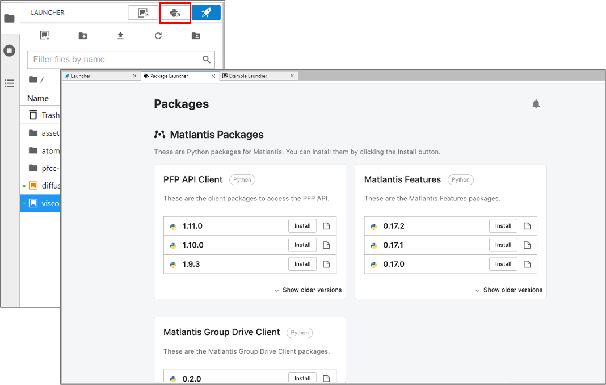
Task: Refresh the file list
Action: pyautogui.click(x=158, y=36)
